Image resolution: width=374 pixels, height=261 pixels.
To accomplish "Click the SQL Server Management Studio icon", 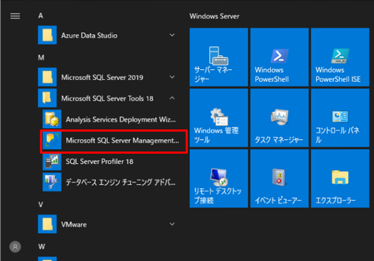I will tap(52, 140).
